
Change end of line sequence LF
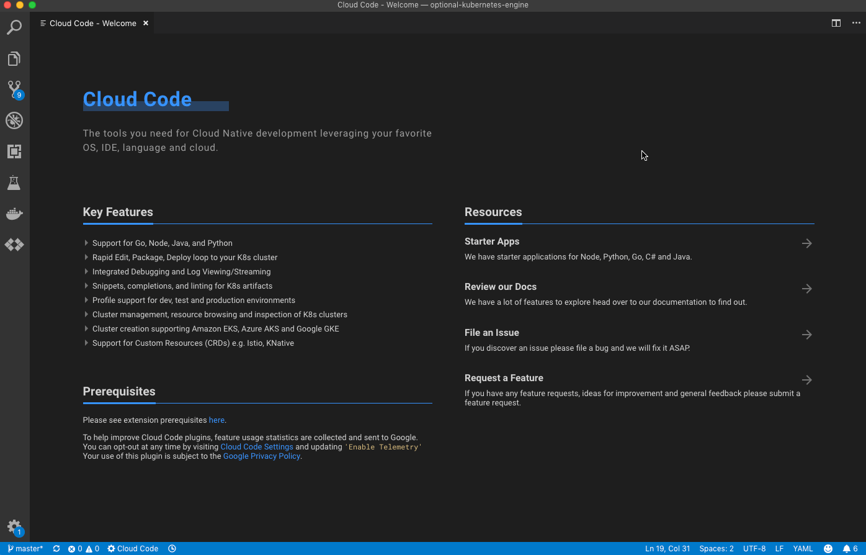(x=779, y=549)
